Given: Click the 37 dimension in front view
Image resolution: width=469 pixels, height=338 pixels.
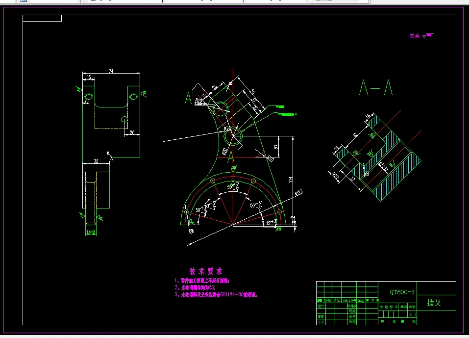Looking at the screenshot, I should pyautogui.click(x=254, y=100).
